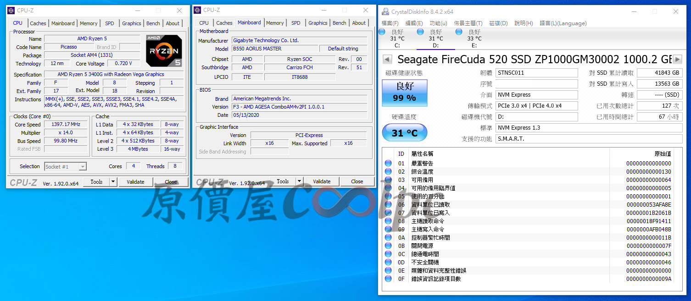The image size is (691, 301).
Task: Select drive C: health status icon
Action: [382, 32]
